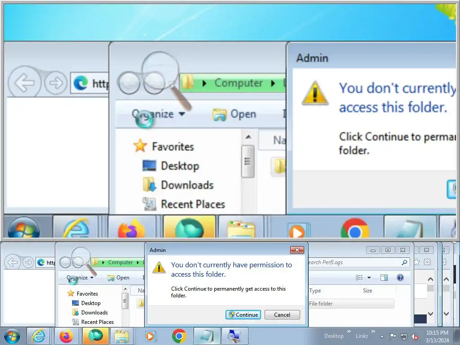Open Explorer help via the blue question mark
The image size is (460, 345).
[x=400, y=278]
